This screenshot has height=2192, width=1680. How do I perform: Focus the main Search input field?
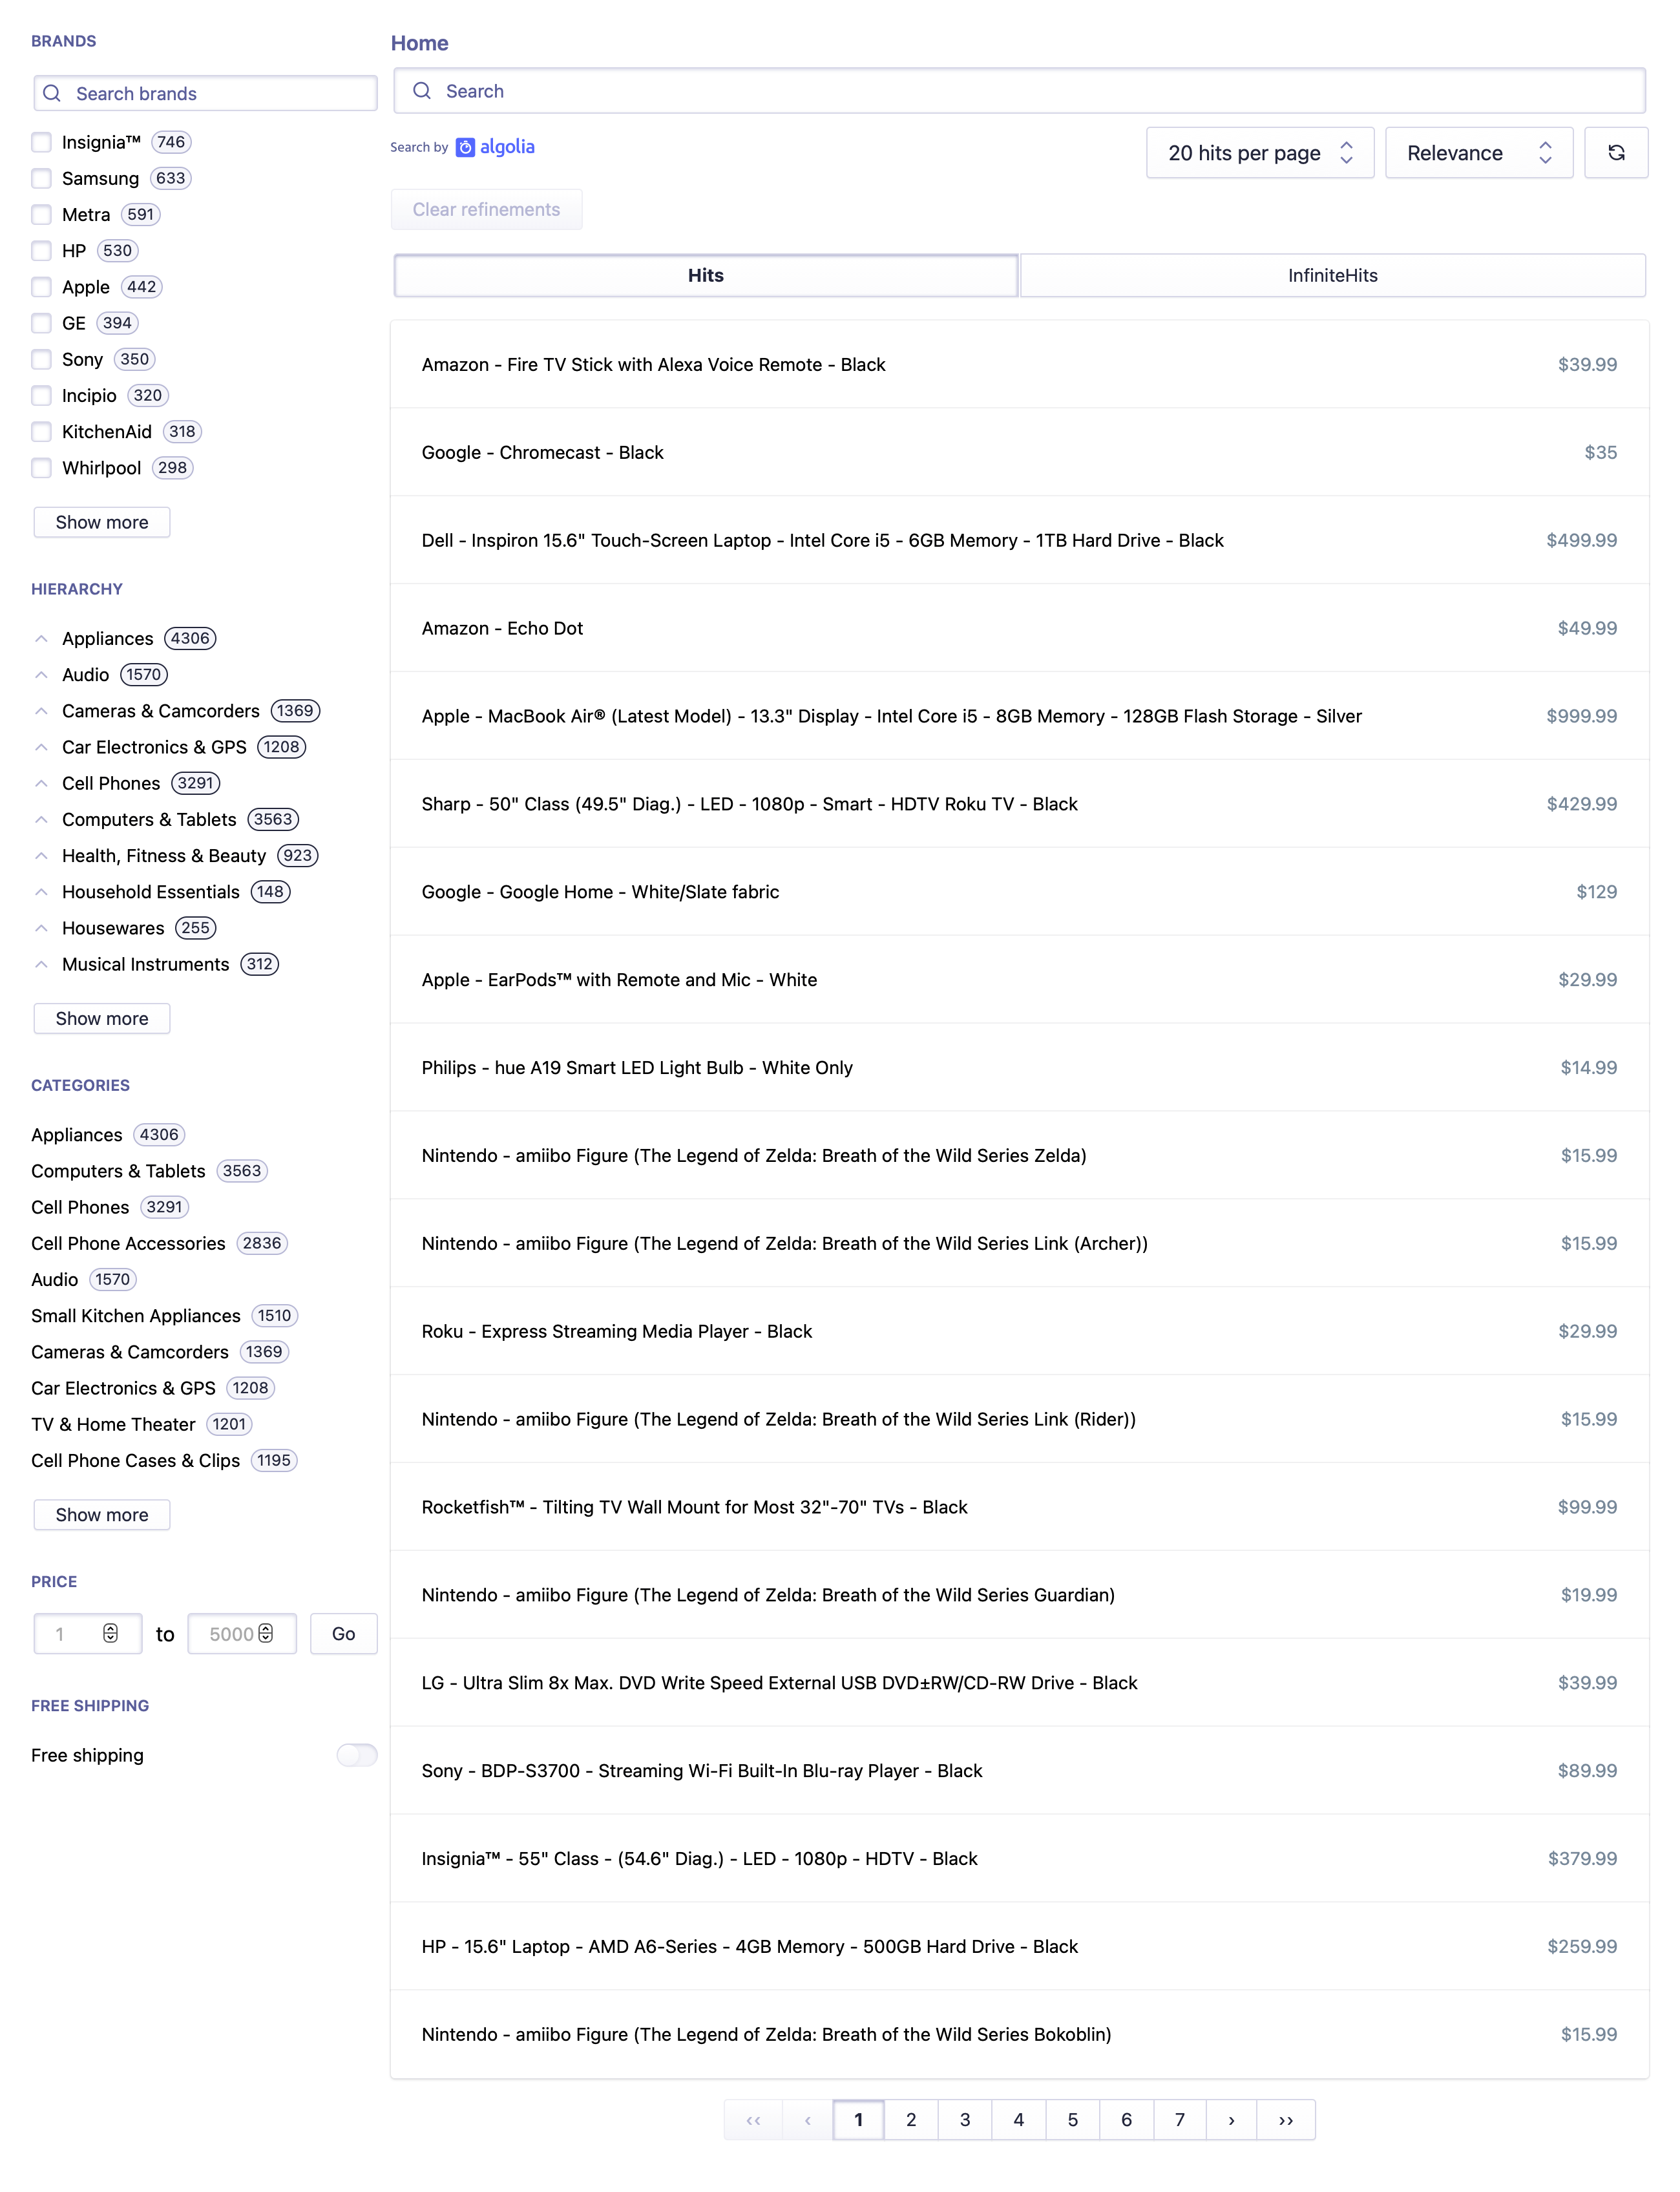(1019, 91)
